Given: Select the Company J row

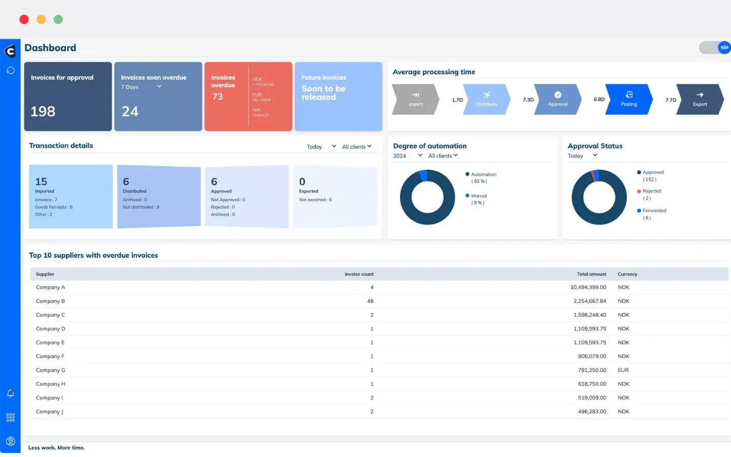Looking at the screenshot, I should click(379, 412).
